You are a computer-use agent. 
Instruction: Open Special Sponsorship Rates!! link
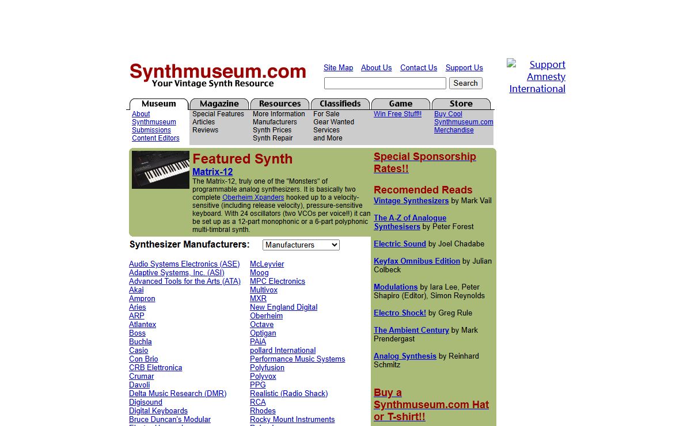[425, 162]
